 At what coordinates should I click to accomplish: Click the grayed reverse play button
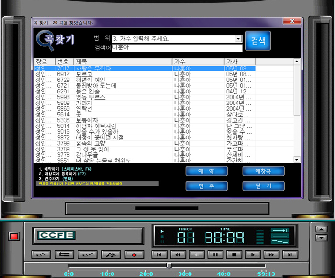(x=197, y=255)
